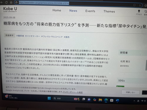This screenshot has height=110, width=147.
Task: Open the アクセス location pin icon
Action: [139, 11]
